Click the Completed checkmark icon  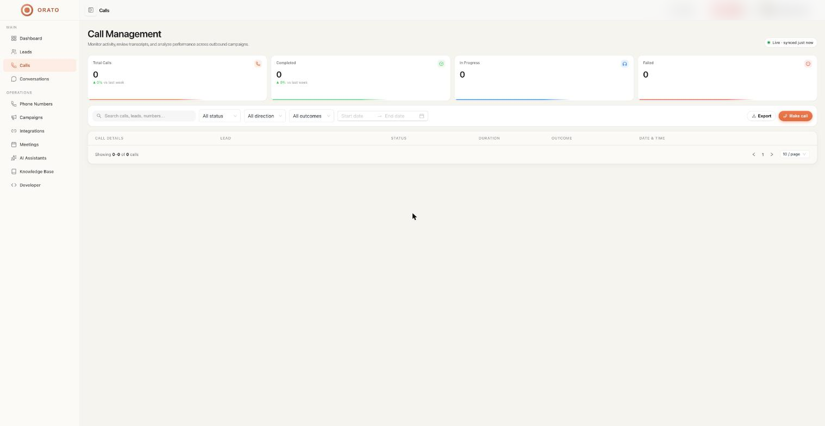click(441, 64)
